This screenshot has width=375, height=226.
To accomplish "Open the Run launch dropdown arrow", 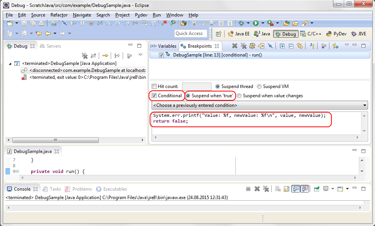I will (x=263, y=23).
